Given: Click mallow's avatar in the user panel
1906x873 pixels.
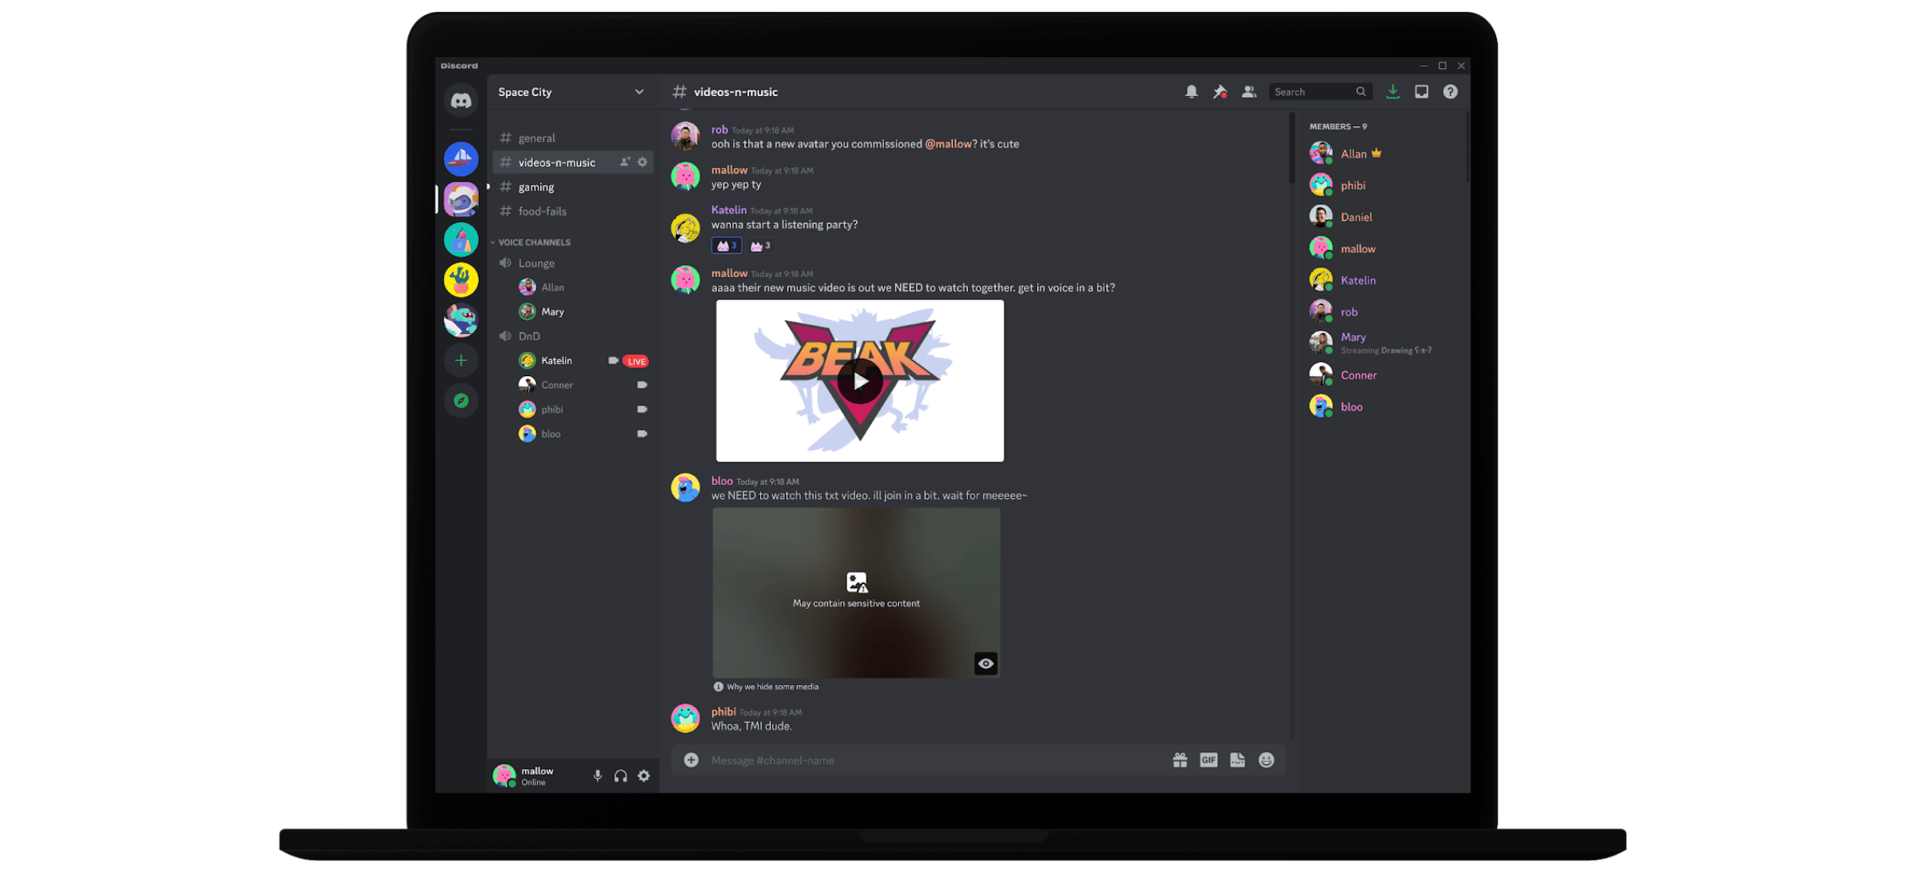Looking at the screenshot, I should click(x=504, y=775).
